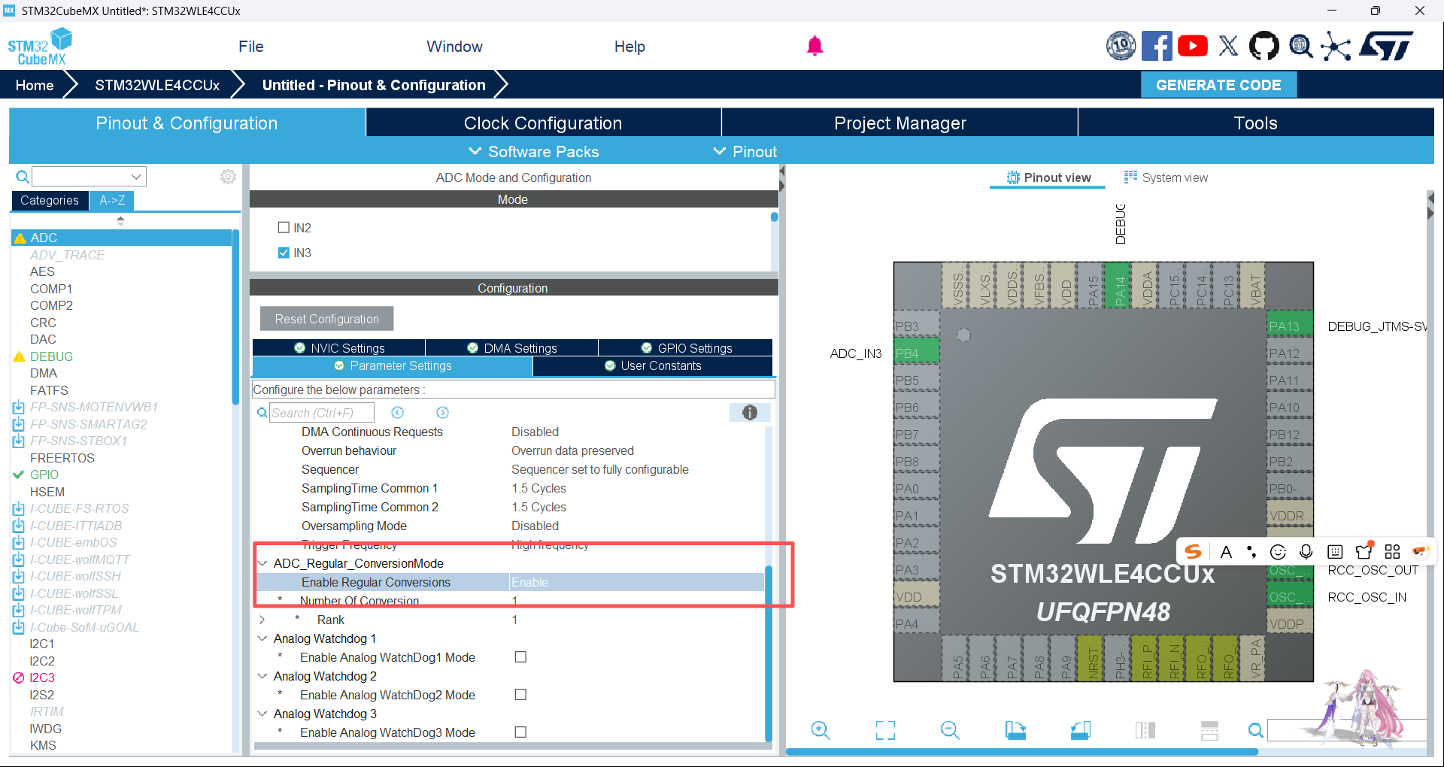The height and width of the screenshot is (767, 1444).
Task: Open the User Constants tab
Action: pyautogui.click(x=653, y=365)
